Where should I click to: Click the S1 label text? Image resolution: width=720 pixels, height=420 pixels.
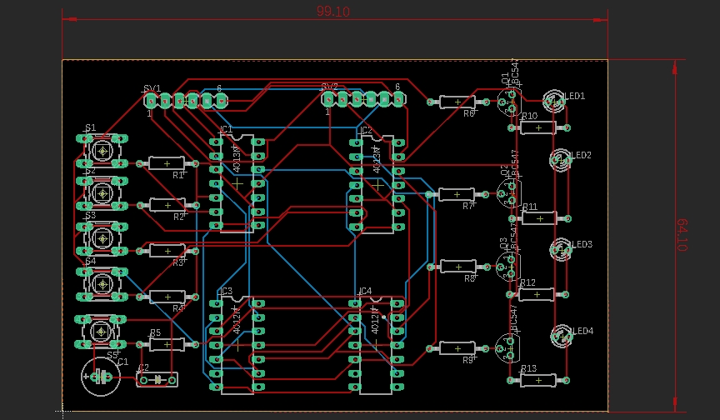(91, 127)
